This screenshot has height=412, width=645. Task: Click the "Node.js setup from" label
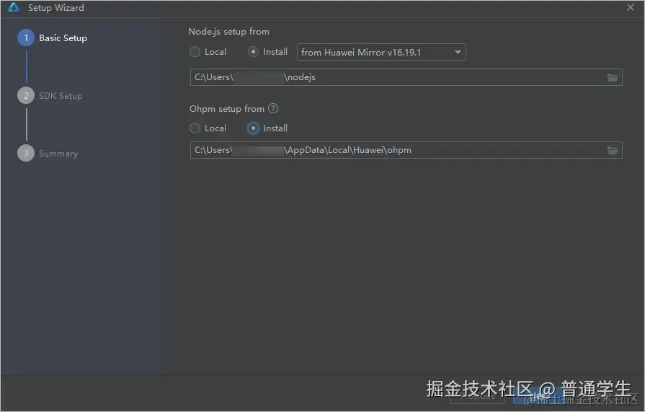tap(228, 32)
